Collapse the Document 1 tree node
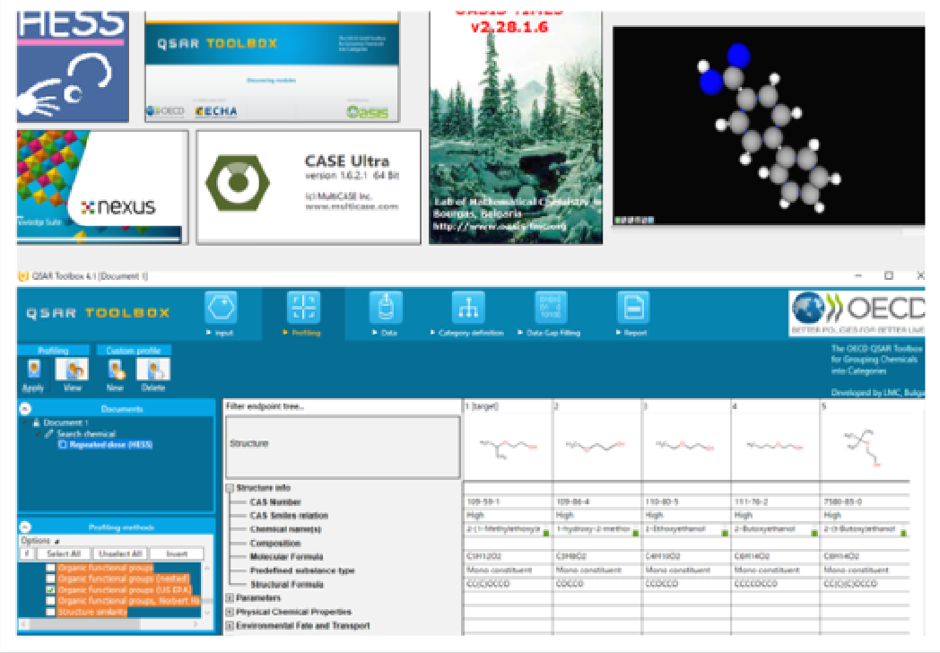940x653 pixels. pyautogui.click(x=26, y=422)
